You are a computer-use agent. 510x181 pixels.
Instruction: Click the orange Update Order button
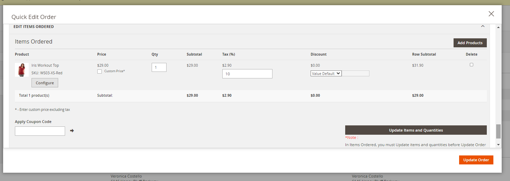click(476, 160)
